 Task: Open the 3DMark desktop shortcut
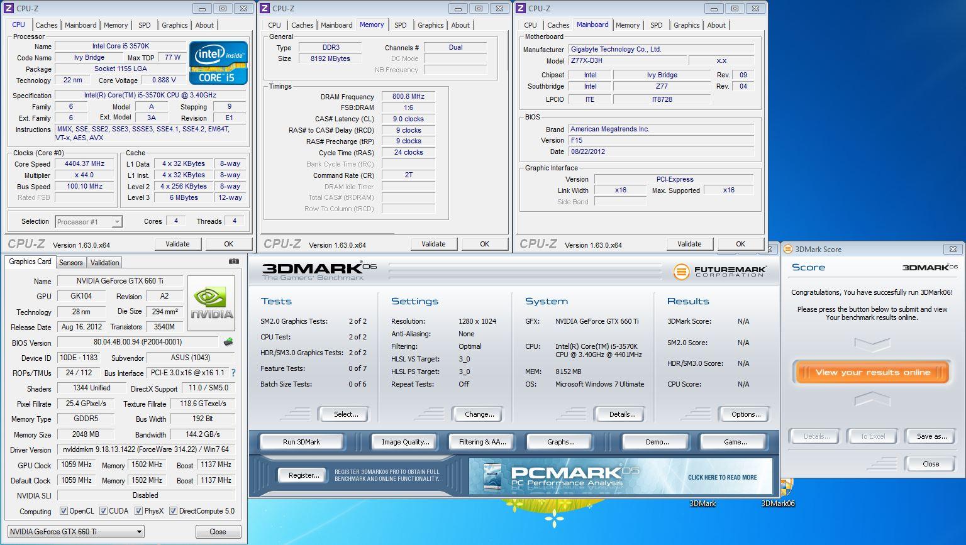[x=702, y=503]
